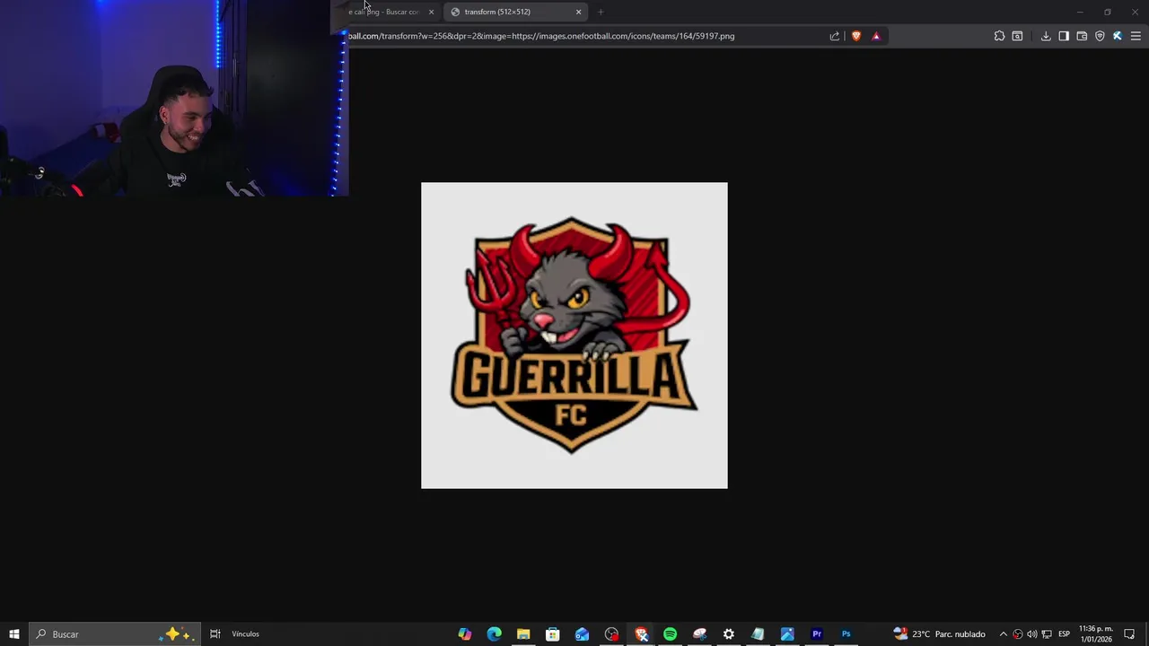1149x646 pixels.
Task: Click the Buscar taskbar search box
Action: 115,634
